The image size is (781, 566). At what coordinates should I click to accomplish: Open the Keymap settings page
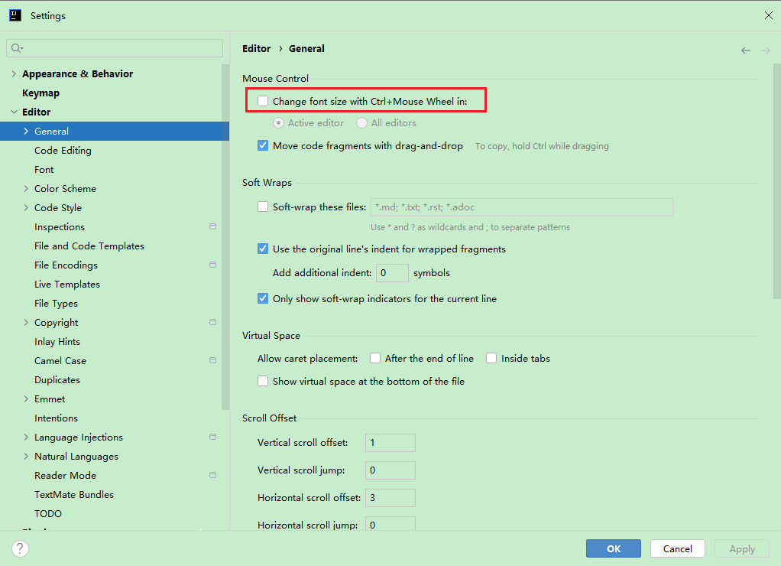41,93
